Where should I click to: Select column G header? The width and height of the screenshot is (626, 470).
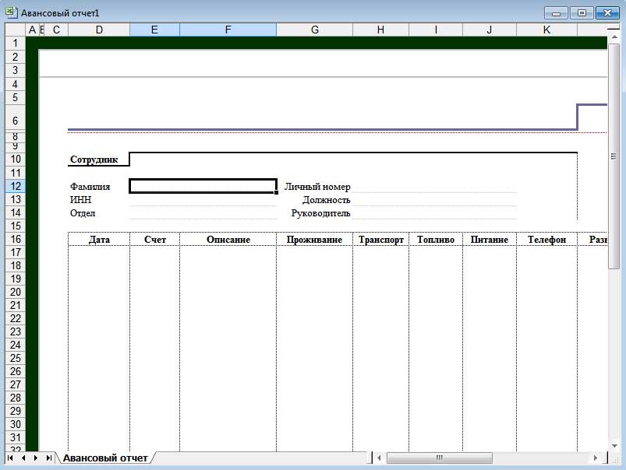[x=314, y=30]
